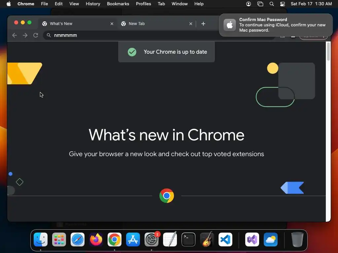Screen dimensions: 338x253
Task: Close the What's New tab
Action: pos(112,24)
